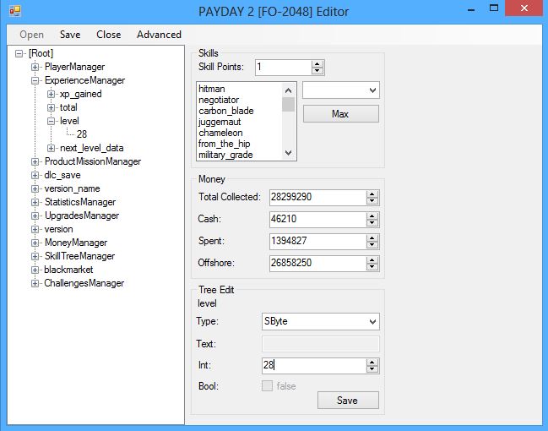Select juggernaut in the skills list
This screenshot has height=431, width=548.
(x=220, y=122)
